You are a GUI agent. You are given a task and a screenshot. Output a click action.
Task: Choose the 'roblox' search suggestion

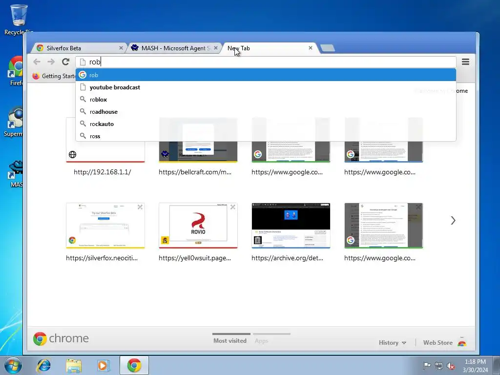[266, 100]
